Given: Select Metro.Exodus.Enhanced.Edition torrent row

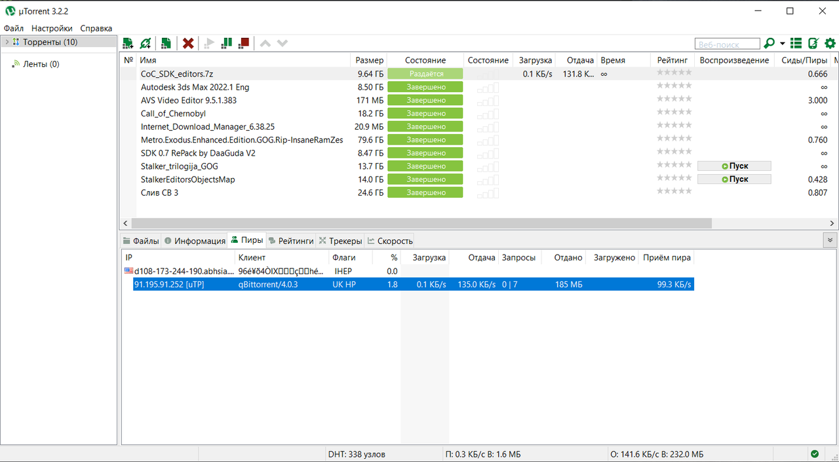Looking at the screenshot, I should [242, 140].
